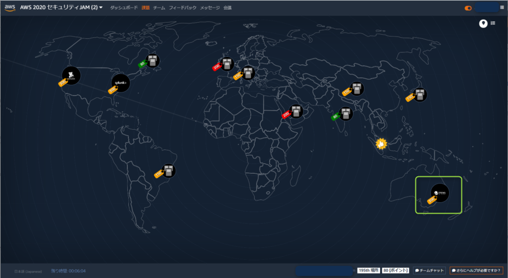Switch to list view of challenges

[493, 23]
